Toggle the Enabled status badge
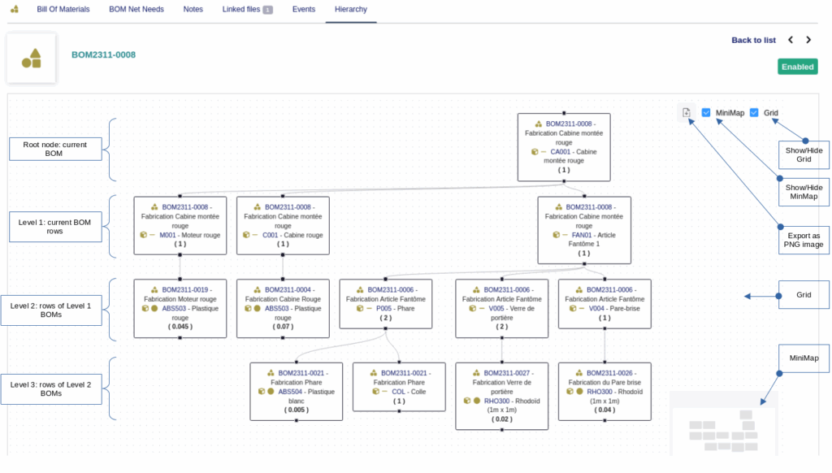Screen dimensions: 832x473 click(x=797, y=67)
